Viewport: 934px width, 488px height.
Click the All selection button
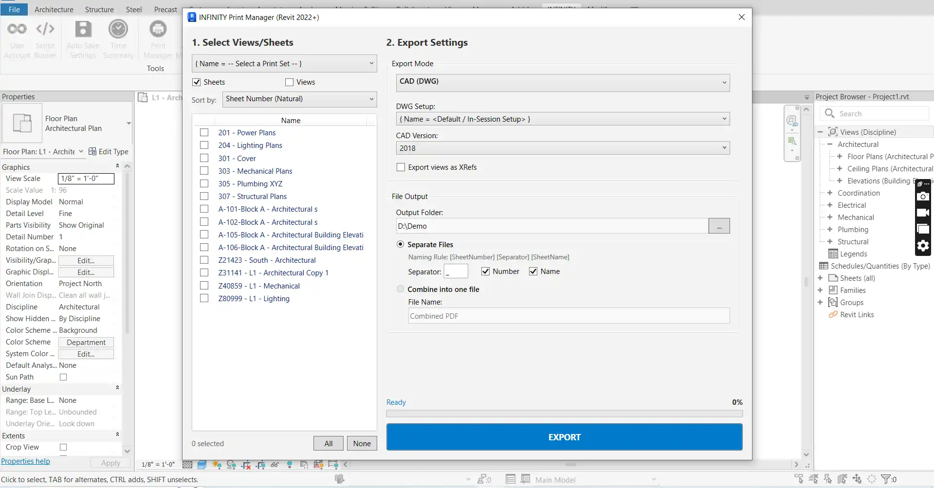(329, 443)
